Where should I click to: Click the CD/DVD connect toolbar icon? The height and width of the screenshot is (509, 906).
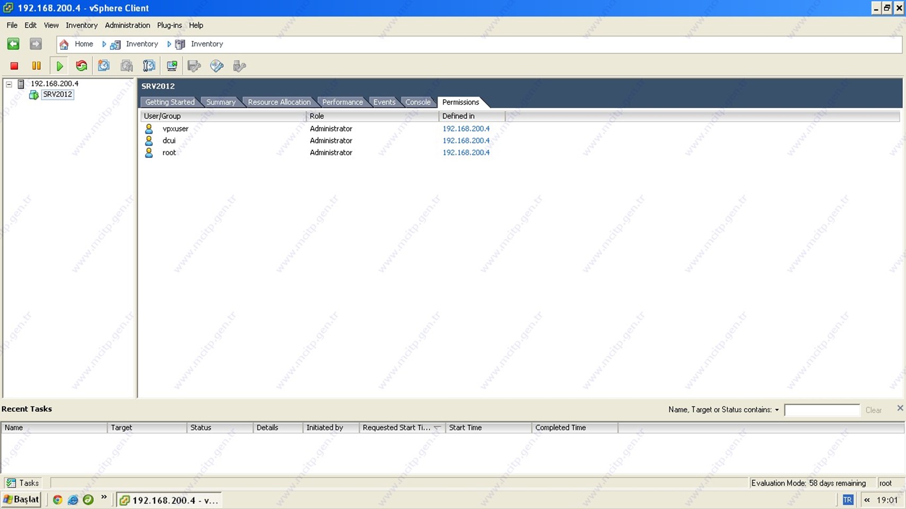pos(217,66)
